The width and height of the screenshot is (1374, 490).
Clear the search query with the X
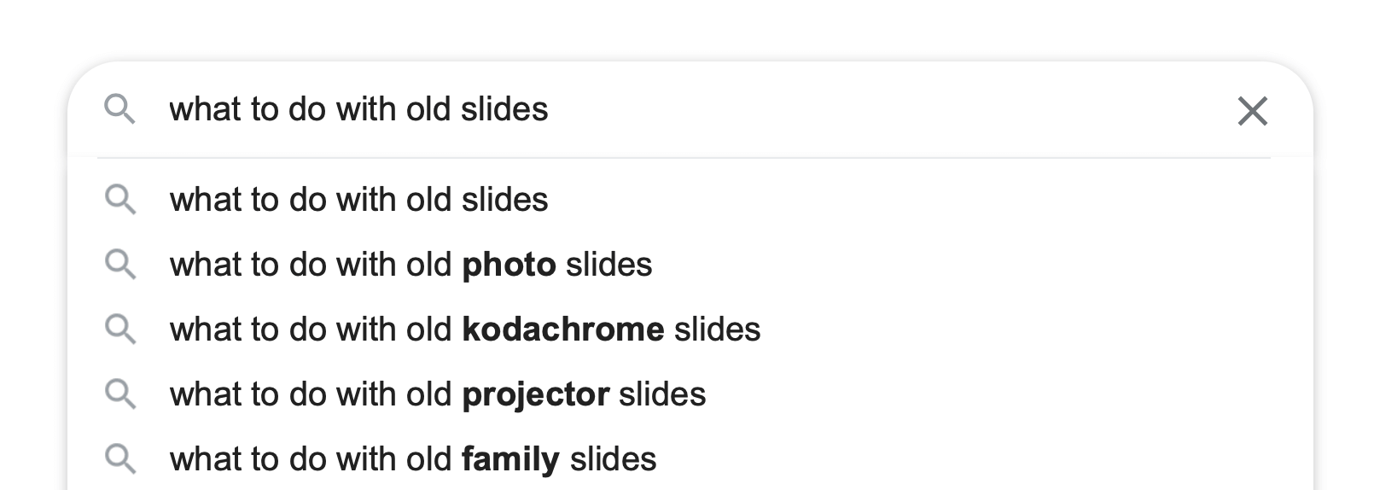[x=1252, y=111]
